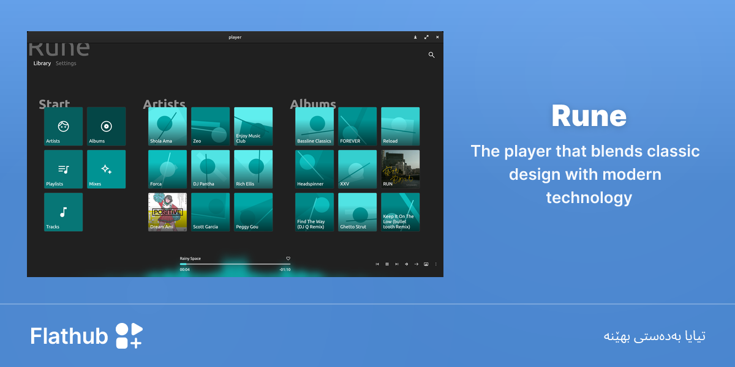Viewport: 735px width, 367px height.
Task: Skip to the next track
Action: 397,264
